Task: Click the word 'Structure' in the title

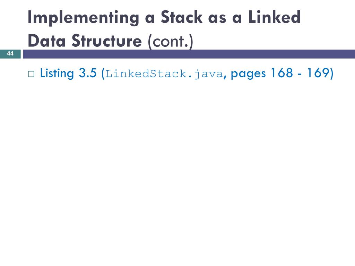Action: [x=107, y=41]
